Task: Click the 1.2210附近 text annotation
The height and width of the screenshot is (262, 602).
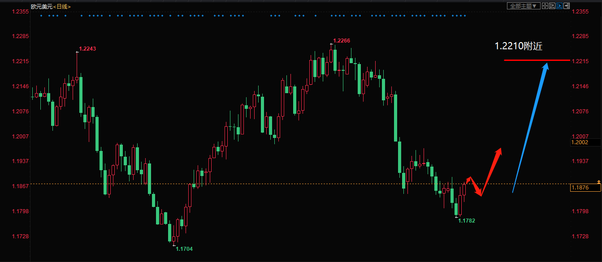Action: [519, 46]
